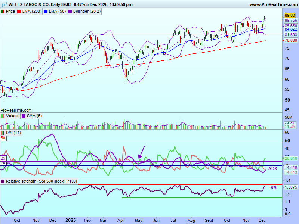
Task: Click the Price candlestick legend icon
Action: tap(3, 12)
